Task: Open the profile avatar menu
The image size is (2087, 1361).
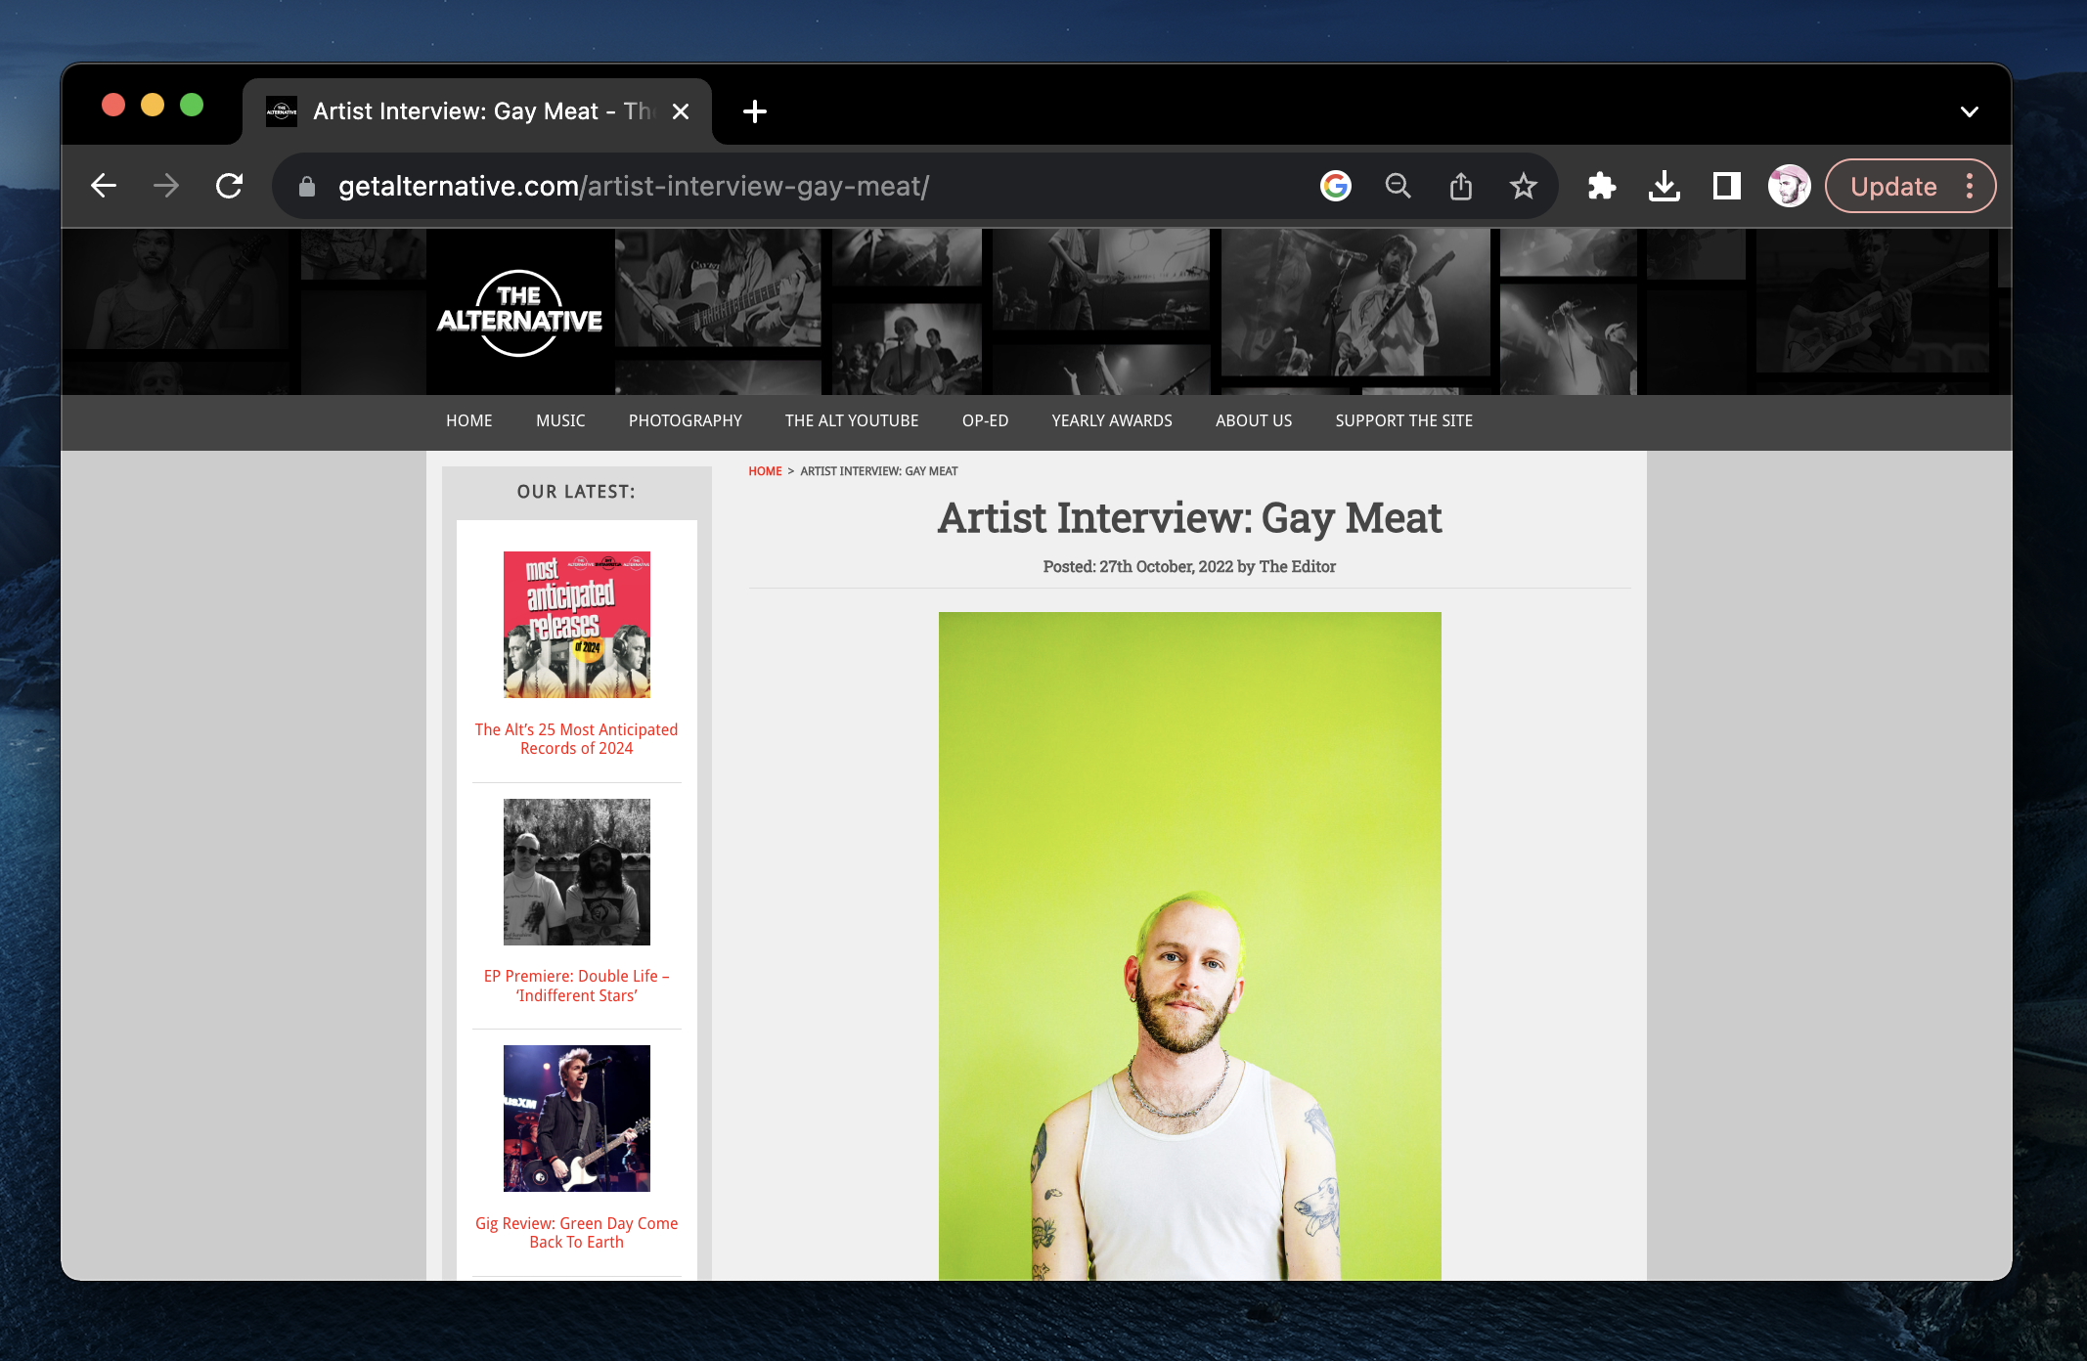Action: tap(1789, 186)
